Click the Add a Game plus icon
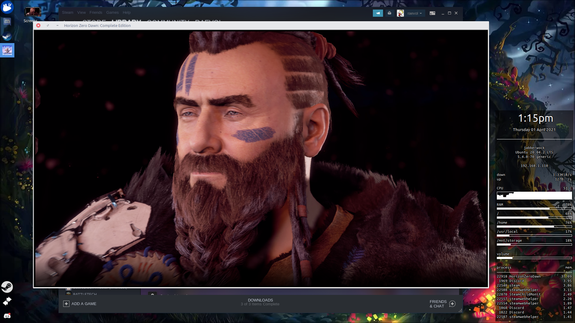This screenshot has height=323, width=575. [66, 304]
